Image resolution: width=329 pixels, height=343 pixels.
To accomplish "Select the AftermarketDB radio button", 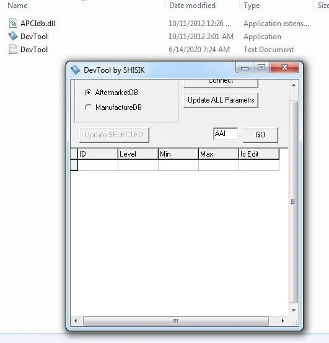I will click(x=88, y=93).
